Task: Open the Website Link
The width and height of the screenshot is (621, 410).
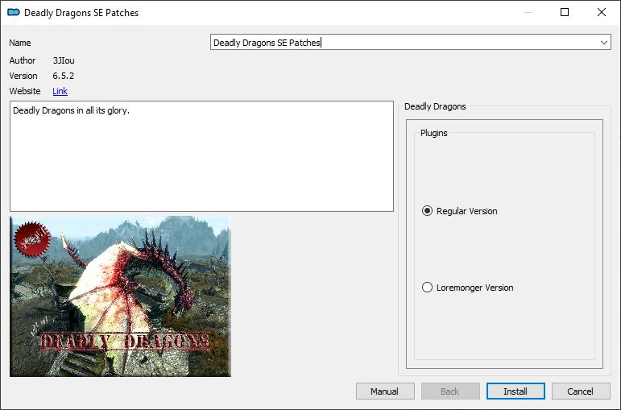Action: 60,92
